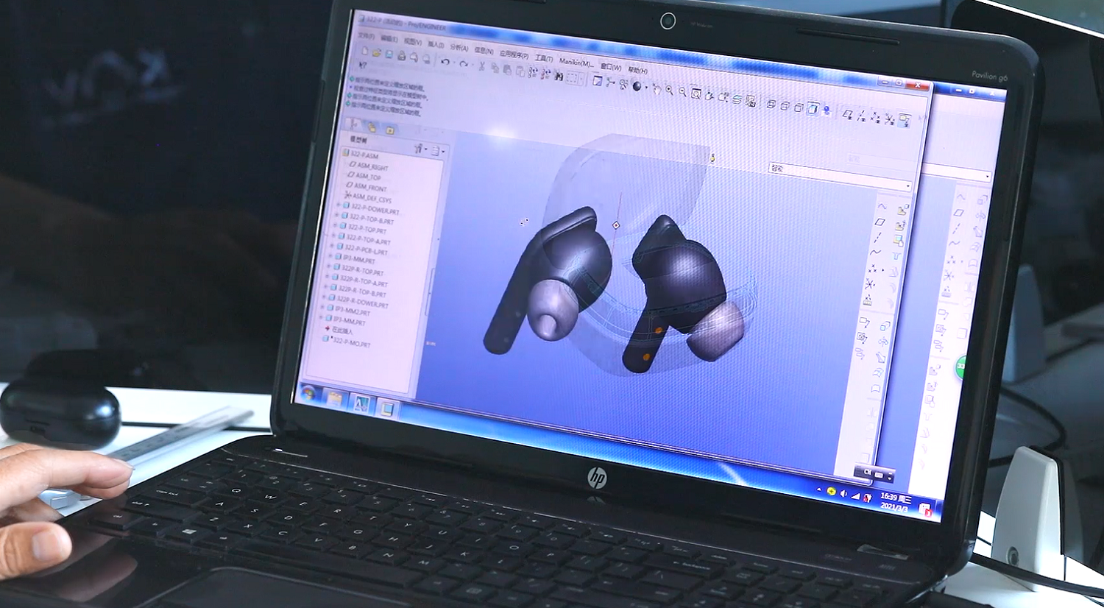The height and width of the screenshot is (608, 1104).
Task: Click the Windows Start button
Action: click(x=308, y=392)
